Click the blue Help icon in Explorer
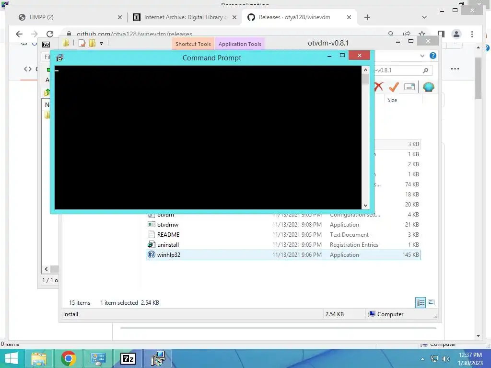The height and width of the screenshot is (368, 491). 433,56
